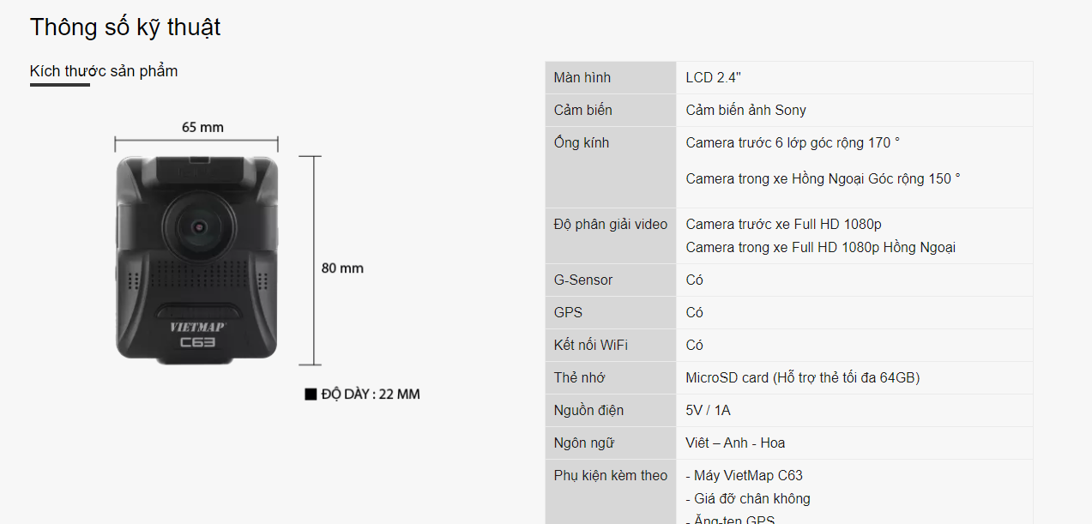Click "Camera trước 6 lớp góc rộng 170 °"
The image size is (1092, 524).
click(x=793, y=143)
